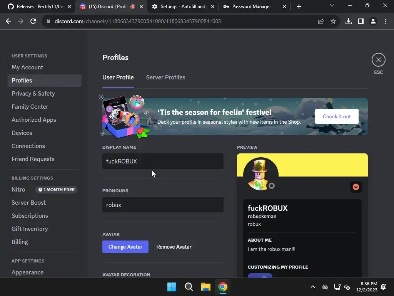Bookmark this page with the star icon
394x296 pixels.
(x=333, y=22)
